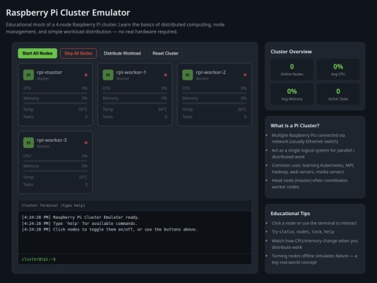Toggle the rpi-master node name
Image resolution: width=377 pixels, height=283 pixels.
click(x=50, y=72)
